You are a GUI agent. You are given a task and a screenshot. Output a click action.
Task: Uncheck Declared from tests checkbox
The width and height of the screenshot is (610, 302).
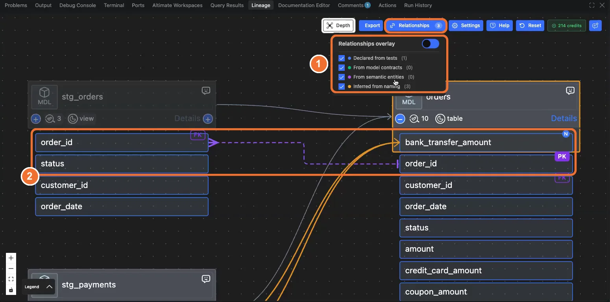tap(342, 58)
